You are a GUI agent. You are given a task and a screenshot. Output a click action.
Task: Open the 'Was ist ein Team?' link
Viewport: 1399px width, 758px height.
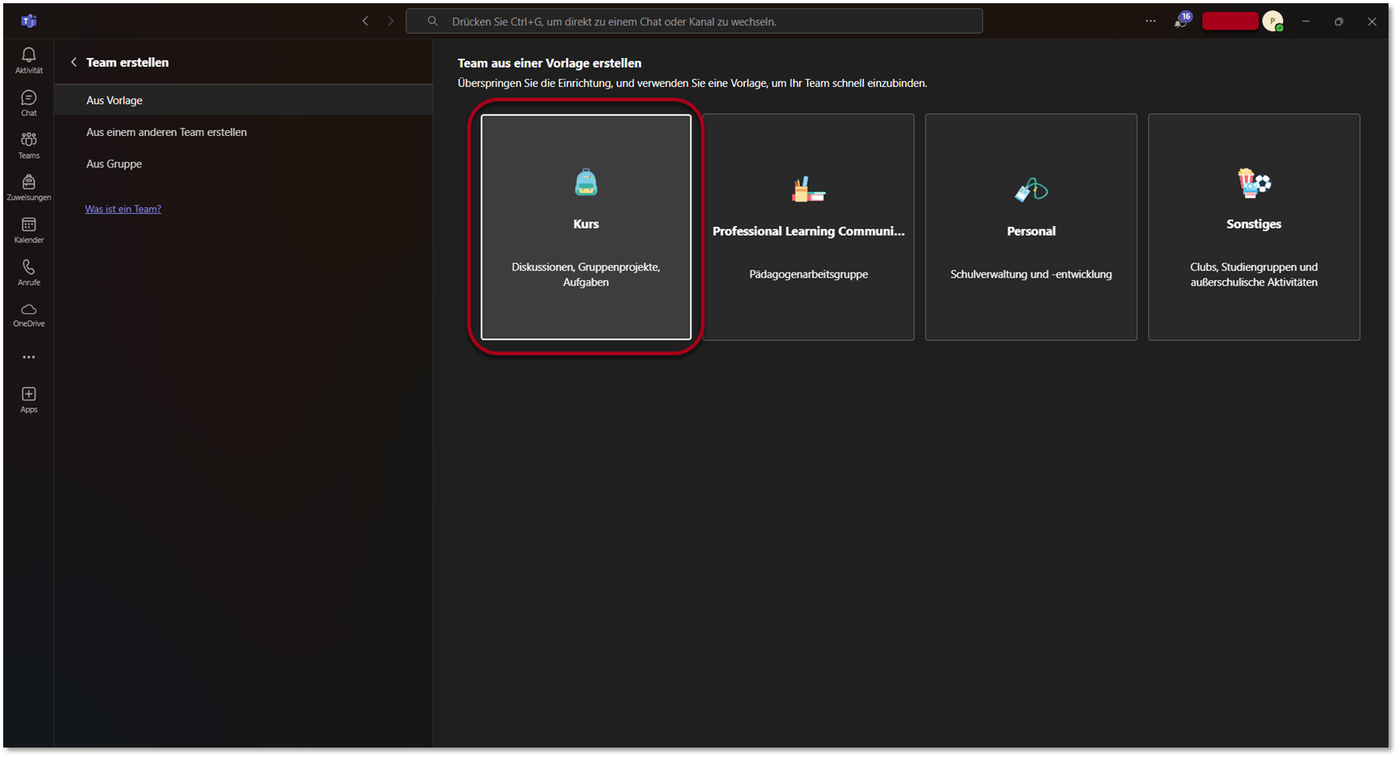(123, 208)
